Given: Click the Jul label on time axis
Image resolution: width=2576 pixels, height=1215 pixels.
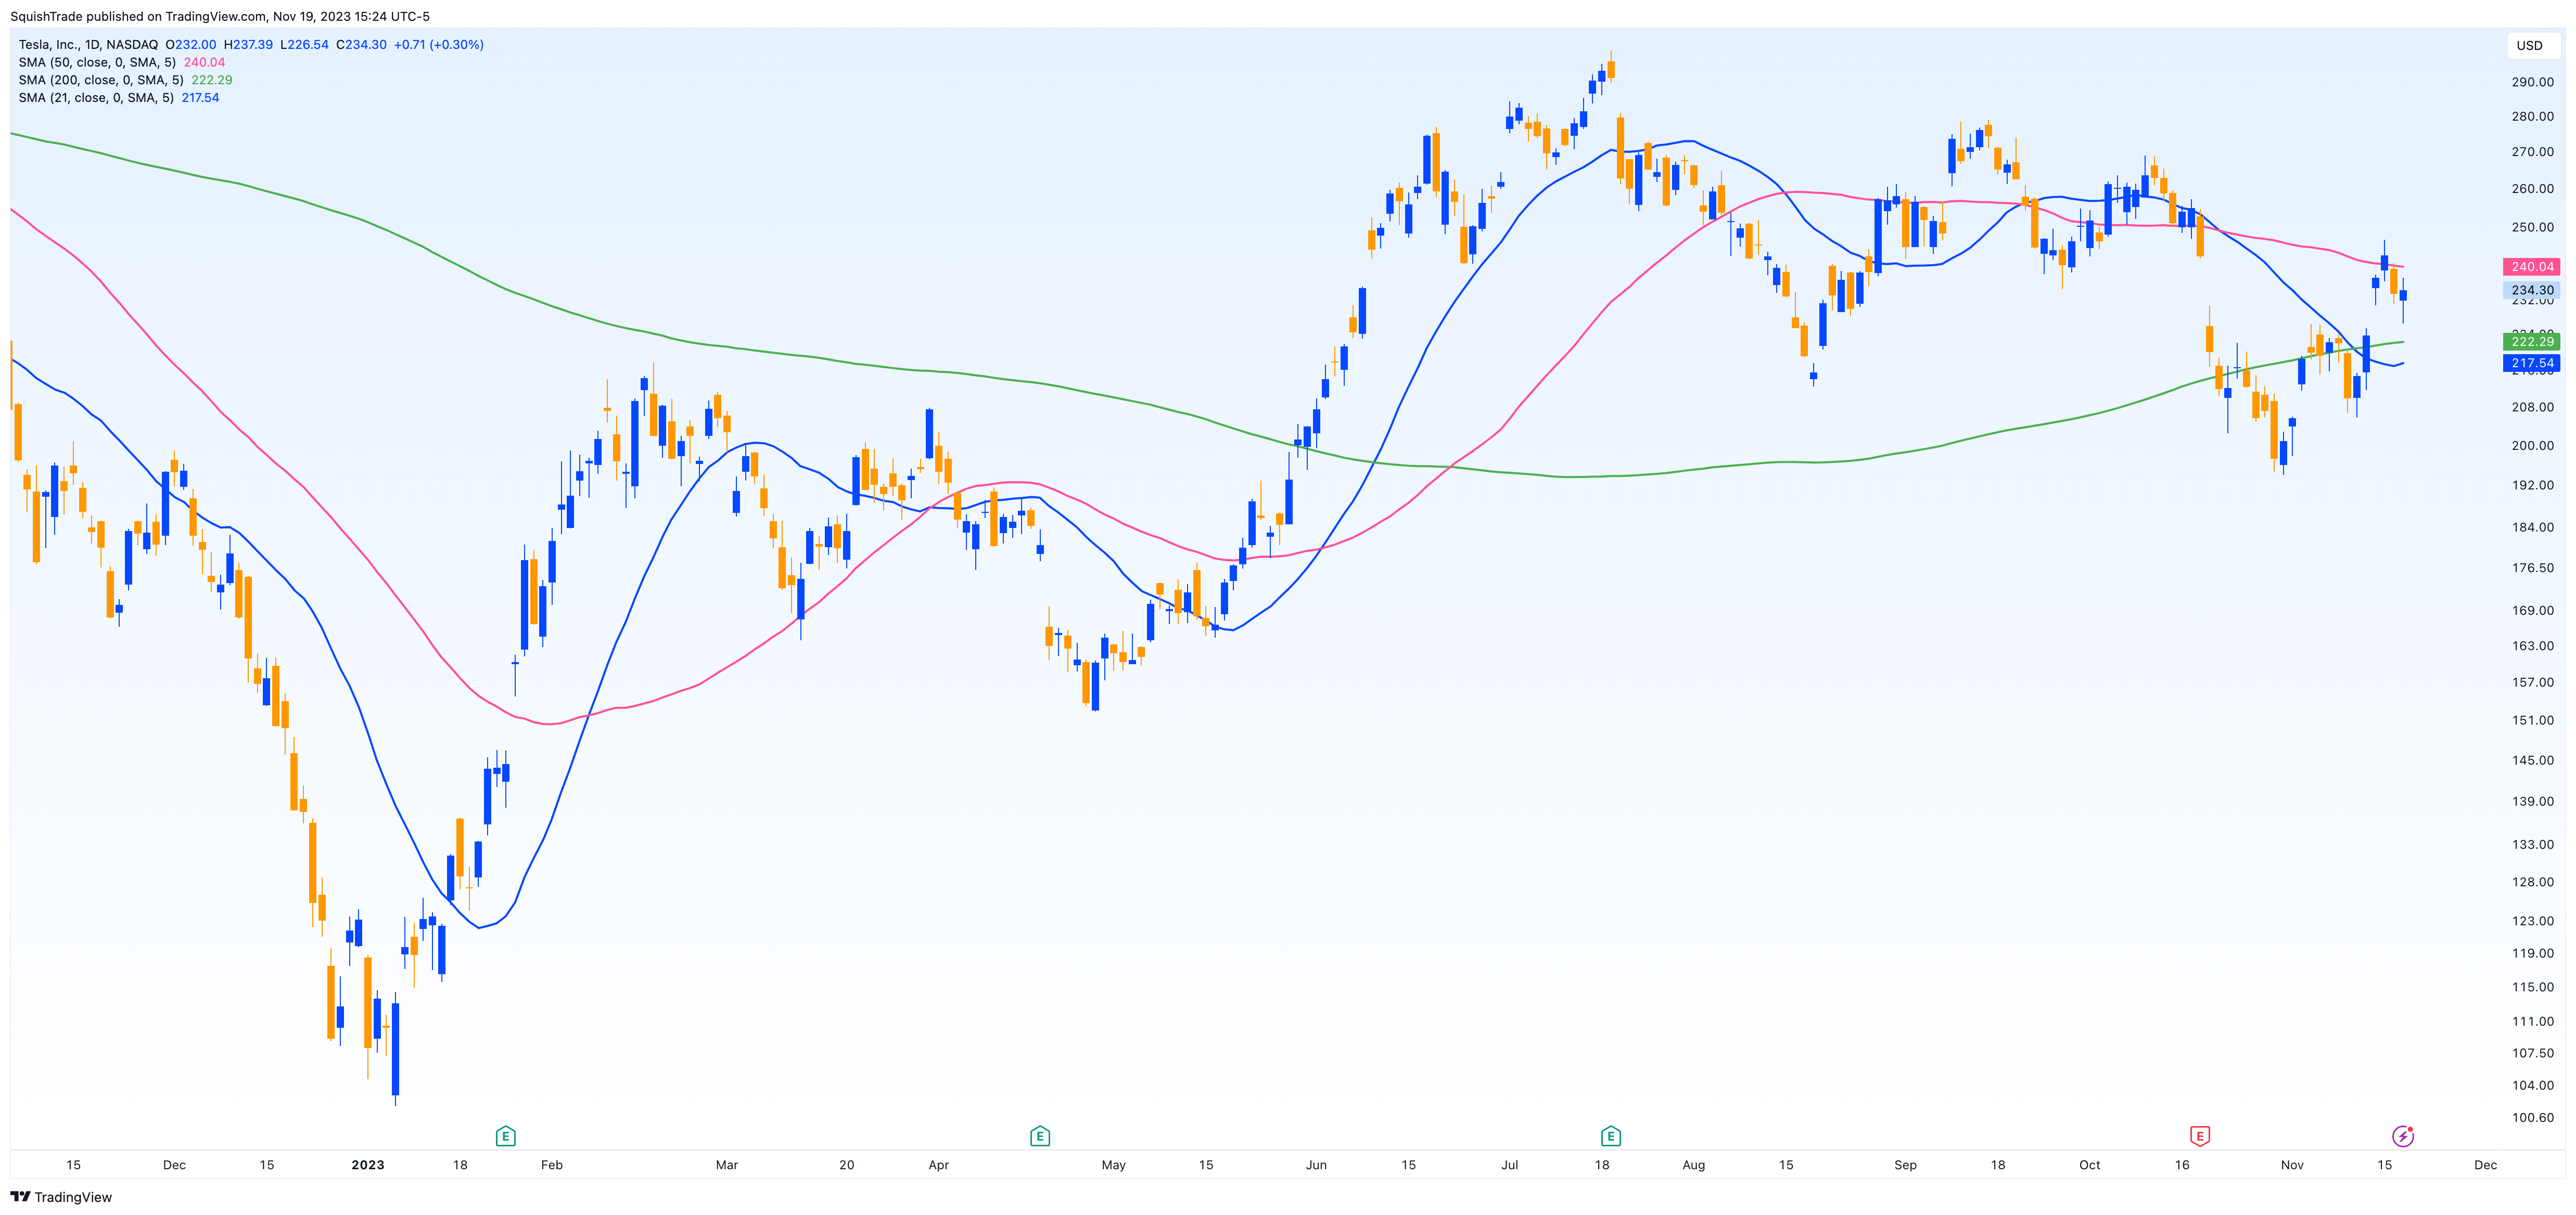Looking at the screenshot, I should [1510, 1165].
